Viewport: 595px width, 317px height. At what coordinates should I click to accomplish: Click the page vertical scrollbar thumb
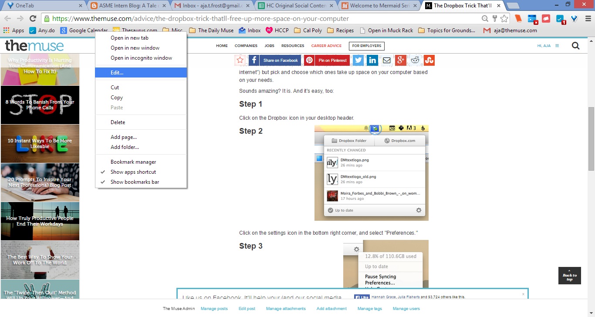coord(591,139)
